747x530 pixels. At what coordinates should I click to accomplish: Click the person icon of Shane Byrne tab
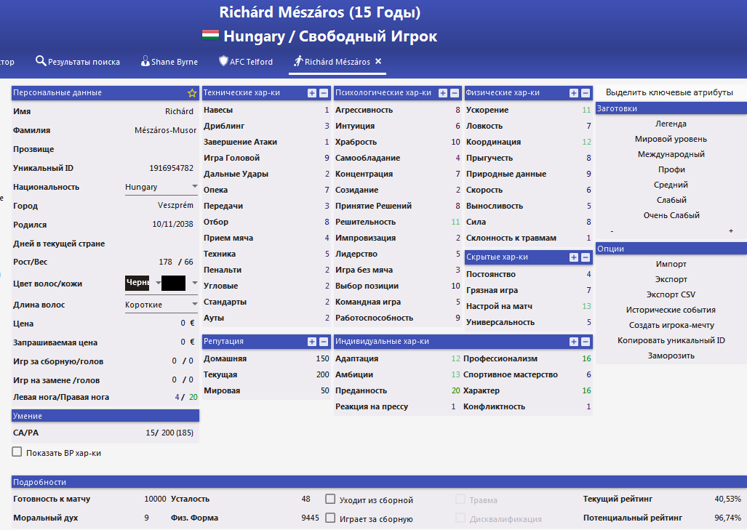click(145, 61)
